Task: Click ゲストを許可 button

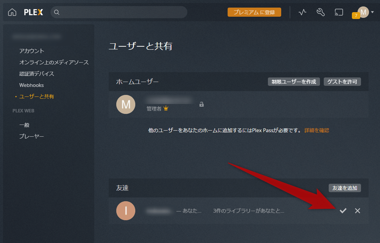Action: tap(342, 82)
